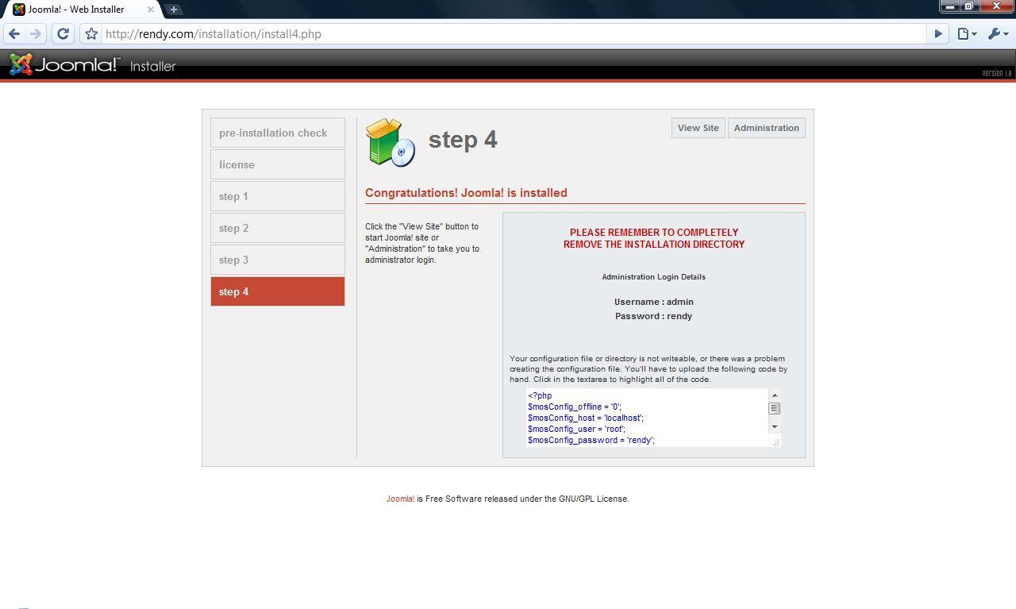This screenshot has height=609, width=1016.
Task: Open the page menu icon
Action: [967, 34]
